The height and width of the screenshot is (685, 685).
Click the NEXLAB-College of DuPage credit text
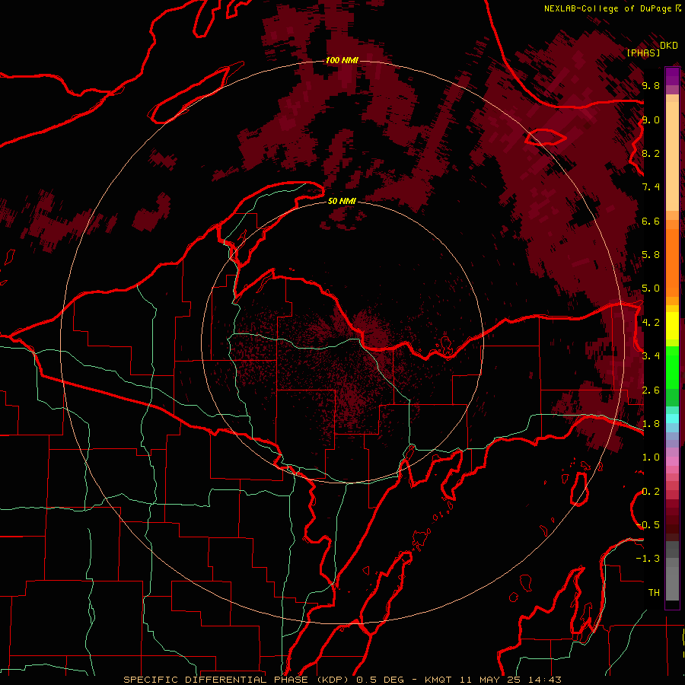[x=607, y=8]
